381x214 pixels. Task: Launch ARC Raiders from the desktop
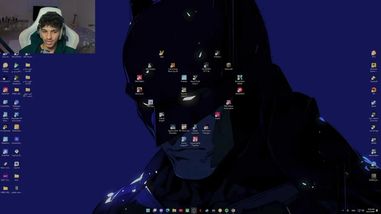(x=150, y=67)
